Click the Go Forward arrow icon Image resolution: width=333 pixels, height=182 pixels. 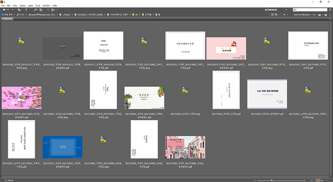click(x=8, y=10)
